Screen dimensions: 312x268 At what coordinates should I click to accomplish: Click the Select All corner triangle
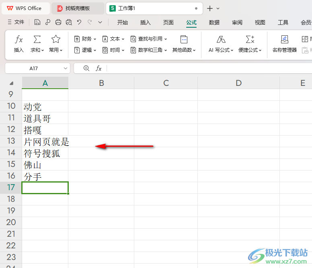point(11,83)
